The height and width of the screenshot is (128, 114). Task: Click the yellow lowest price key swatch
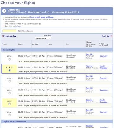pos(9,31)
